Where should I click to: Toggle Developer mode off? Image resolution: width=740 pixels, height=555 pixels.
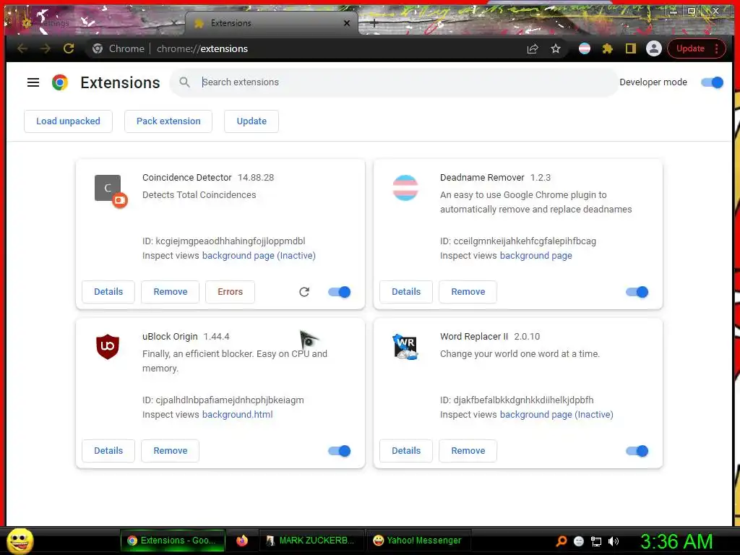point(712,82)
